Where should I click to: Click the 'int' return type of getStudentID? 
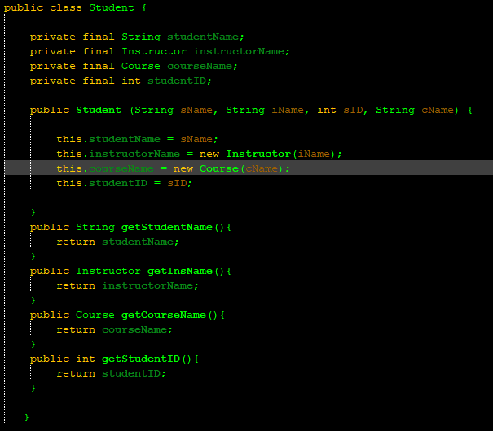coord(86,359)
